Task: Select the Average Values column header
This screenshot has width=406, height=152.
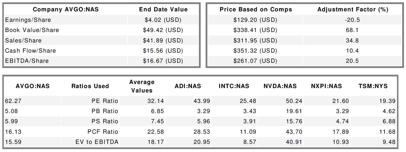Action: point(141,86)
